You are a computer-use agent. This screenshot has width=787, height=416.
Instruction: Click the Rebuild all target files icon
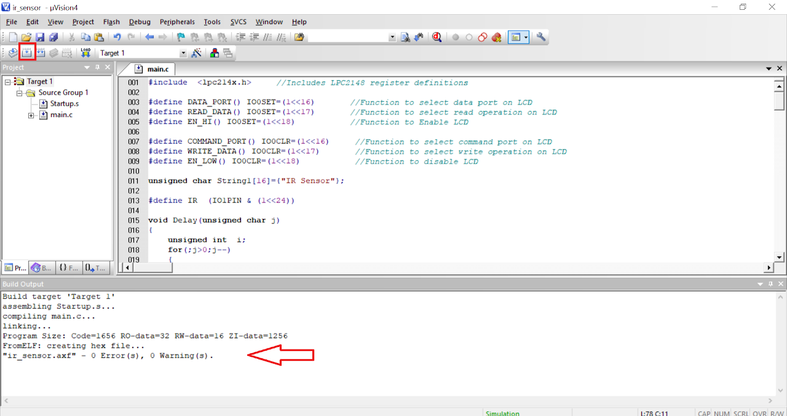(41, 53)
